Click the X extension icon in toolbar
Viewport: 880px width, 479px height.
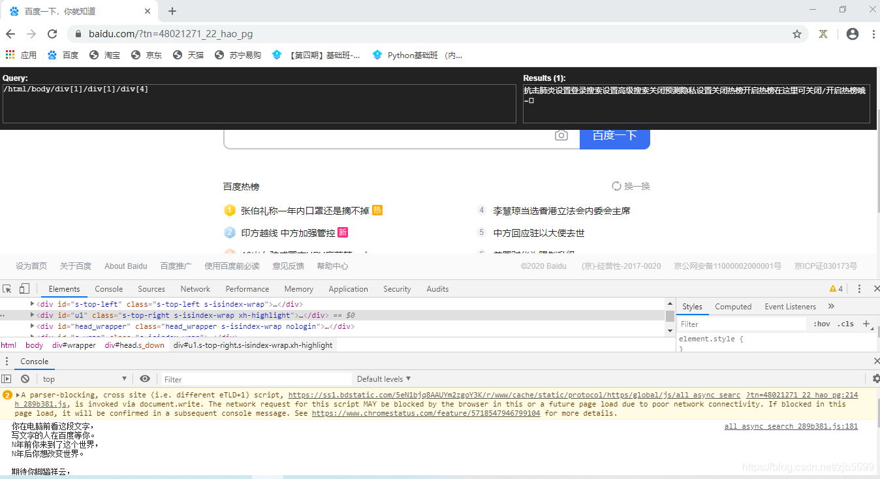pyautogui.click(x=823, y=34)
